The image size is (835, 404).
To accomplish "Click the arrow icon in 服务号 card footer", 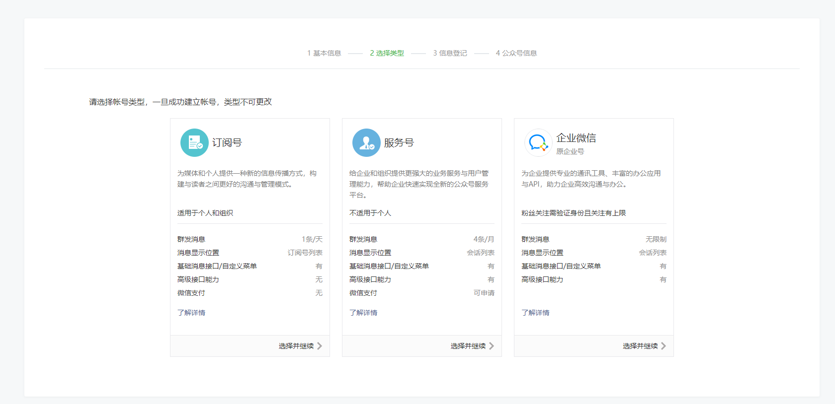I will [492, 346].
